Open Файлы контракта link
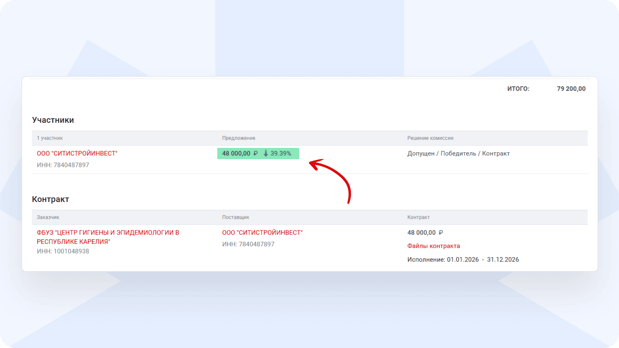The width and height of the screenshot is (619, 348). (x=433, y=246)
